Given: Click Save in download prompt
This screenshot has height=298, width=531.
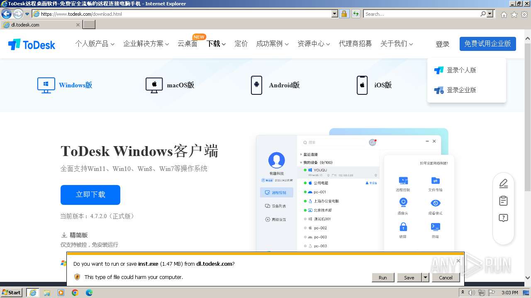Looking at the screenshot, I should pyautogui.click(x=409, y=277).
